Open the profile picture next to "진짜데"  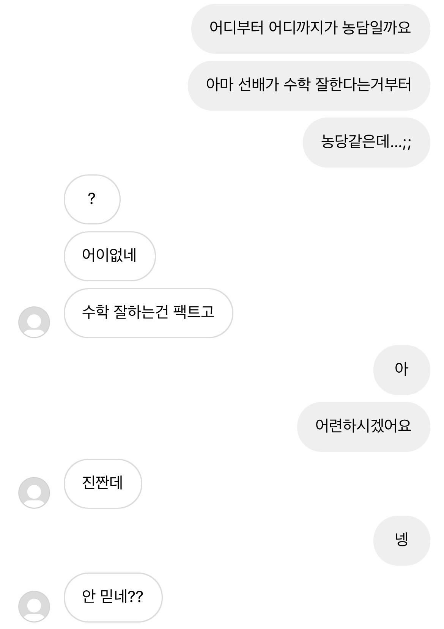tap(34, 493)
